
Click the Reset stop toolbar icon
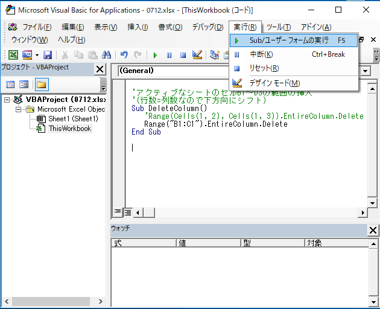tap(183, 56)
